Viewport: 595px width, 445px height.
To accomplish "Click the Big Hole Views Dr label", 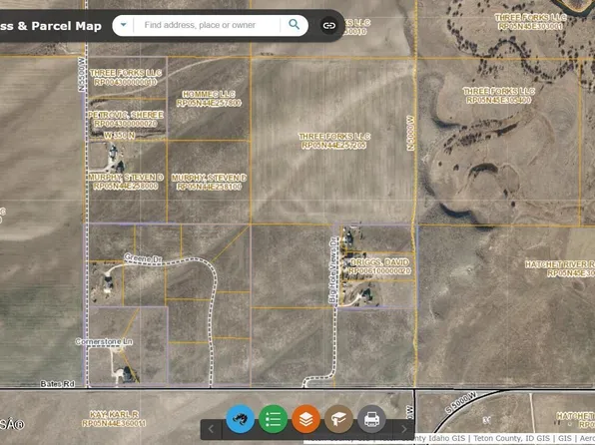I will (333, 269).
